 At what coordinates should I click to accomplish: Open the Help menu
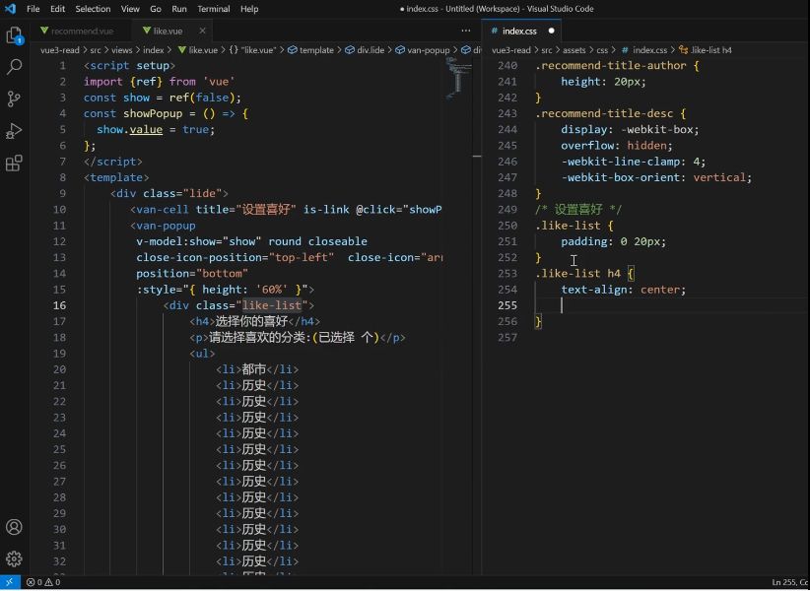point(249,9)
